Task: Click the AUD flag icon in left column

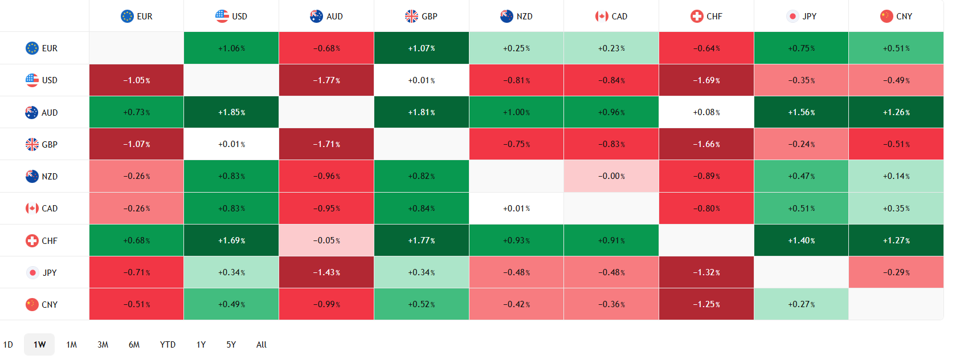Action: [x=32, y=112]
